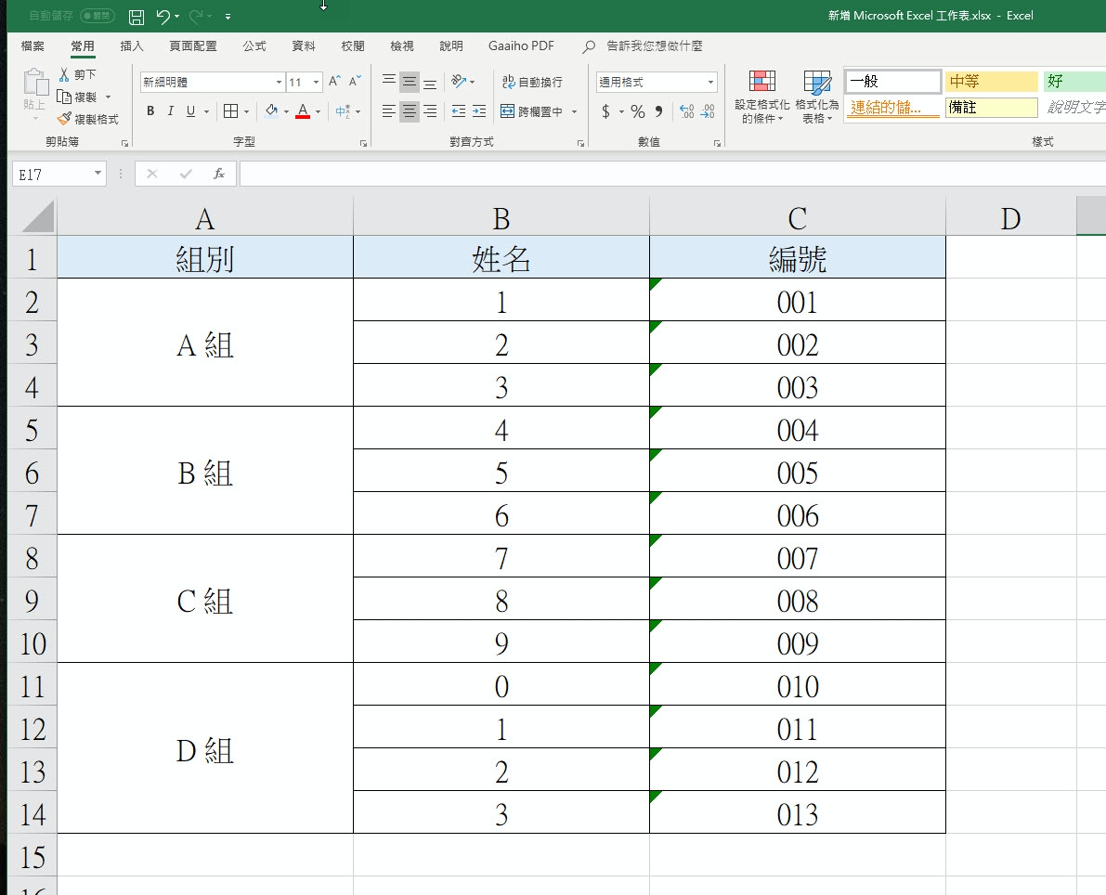The height and width of the screenshot is (895, 1106).
Task: Expand the number format (通用格式) dropdown
Action: 710,83
